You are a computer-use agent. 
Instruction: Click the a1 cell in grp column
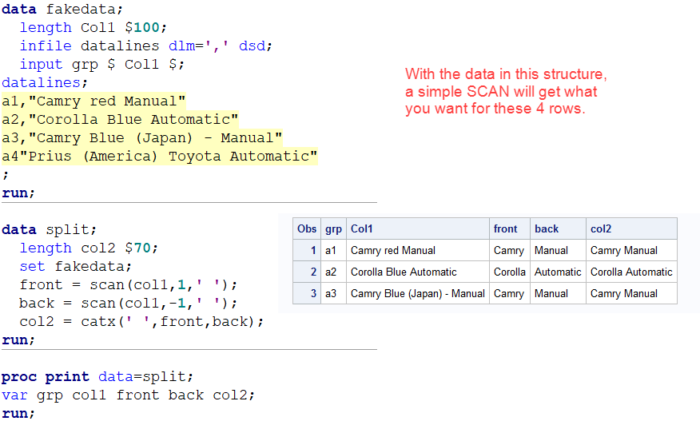(x=332, y=250)
